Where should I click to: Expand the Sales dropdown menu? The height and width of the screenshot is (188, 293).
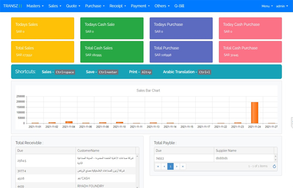tap(55, 6)
